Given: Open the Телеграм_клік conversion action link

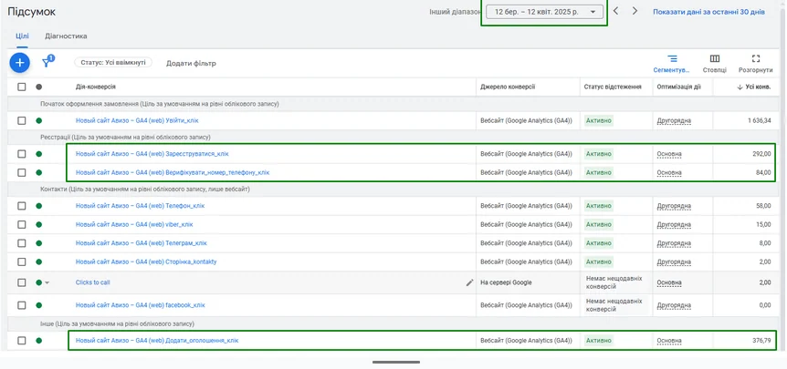Looking at the screenshot, I should coord(141,243).
